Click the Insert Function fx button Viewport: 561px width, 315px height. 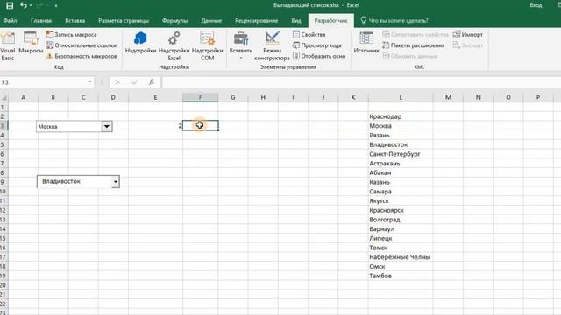tap(152, 82)
